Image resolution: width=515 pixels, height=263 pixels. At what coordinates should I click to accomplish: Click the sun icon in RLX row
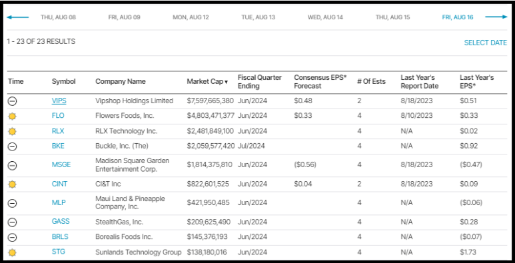click(x=12, y=132)
